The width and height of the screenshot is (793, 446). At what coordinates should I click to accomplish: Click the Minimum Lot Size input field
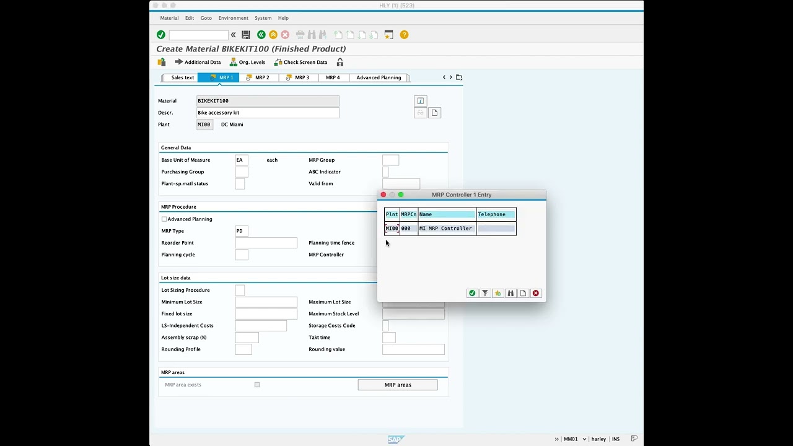pos(266,302)
